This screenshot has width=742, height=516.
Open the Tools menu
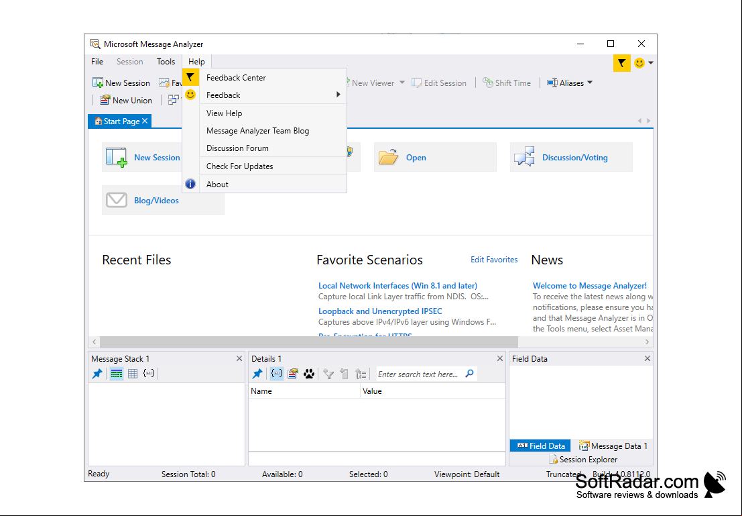click(x=166, y=62)
